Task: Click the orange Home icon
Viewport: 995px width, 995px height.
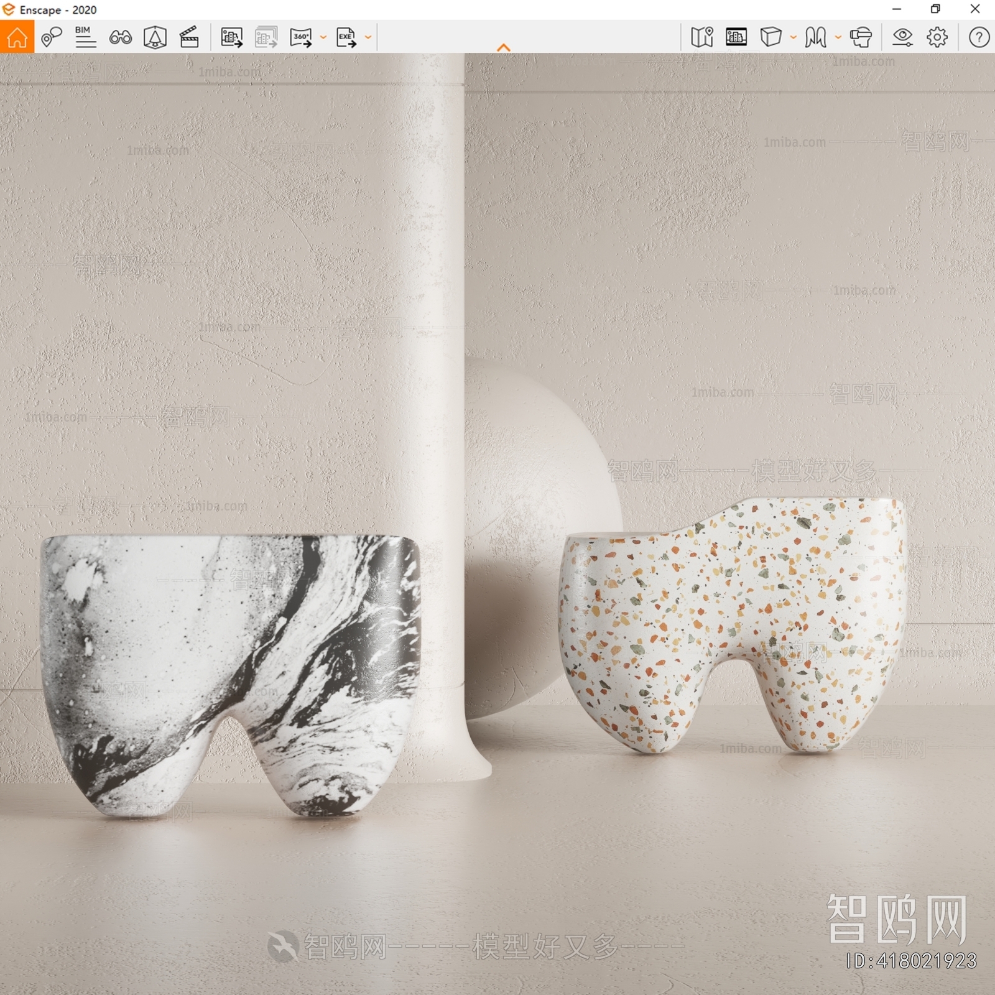Action: pyautogui.click(x=17, y=37)
